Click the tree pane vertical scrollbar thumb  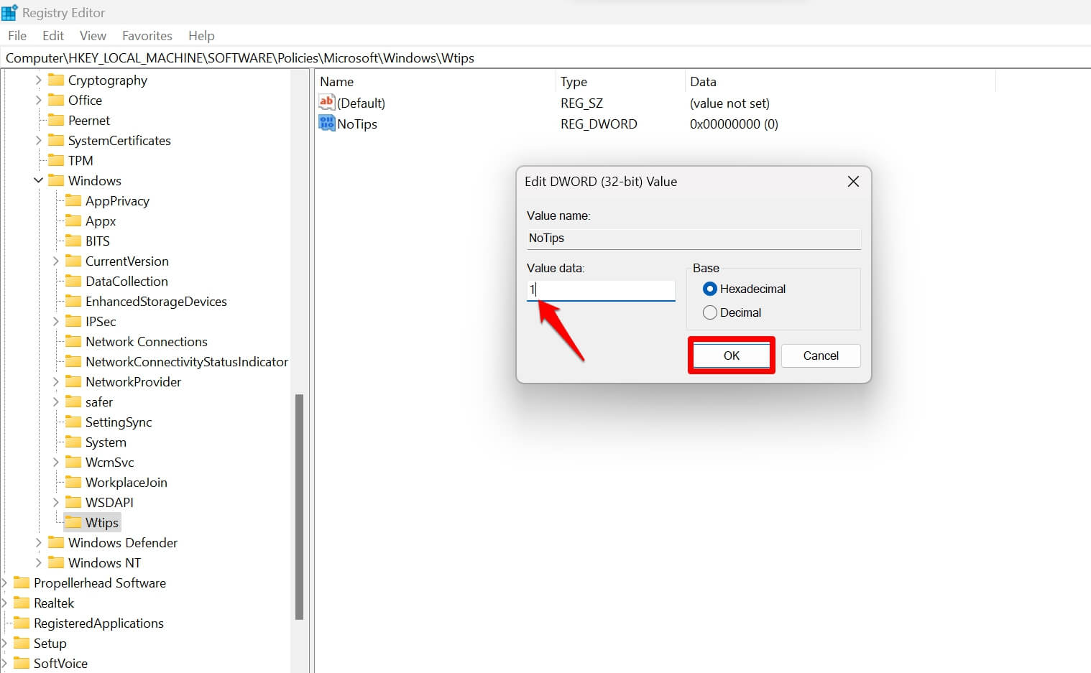[x=299, y=506]
